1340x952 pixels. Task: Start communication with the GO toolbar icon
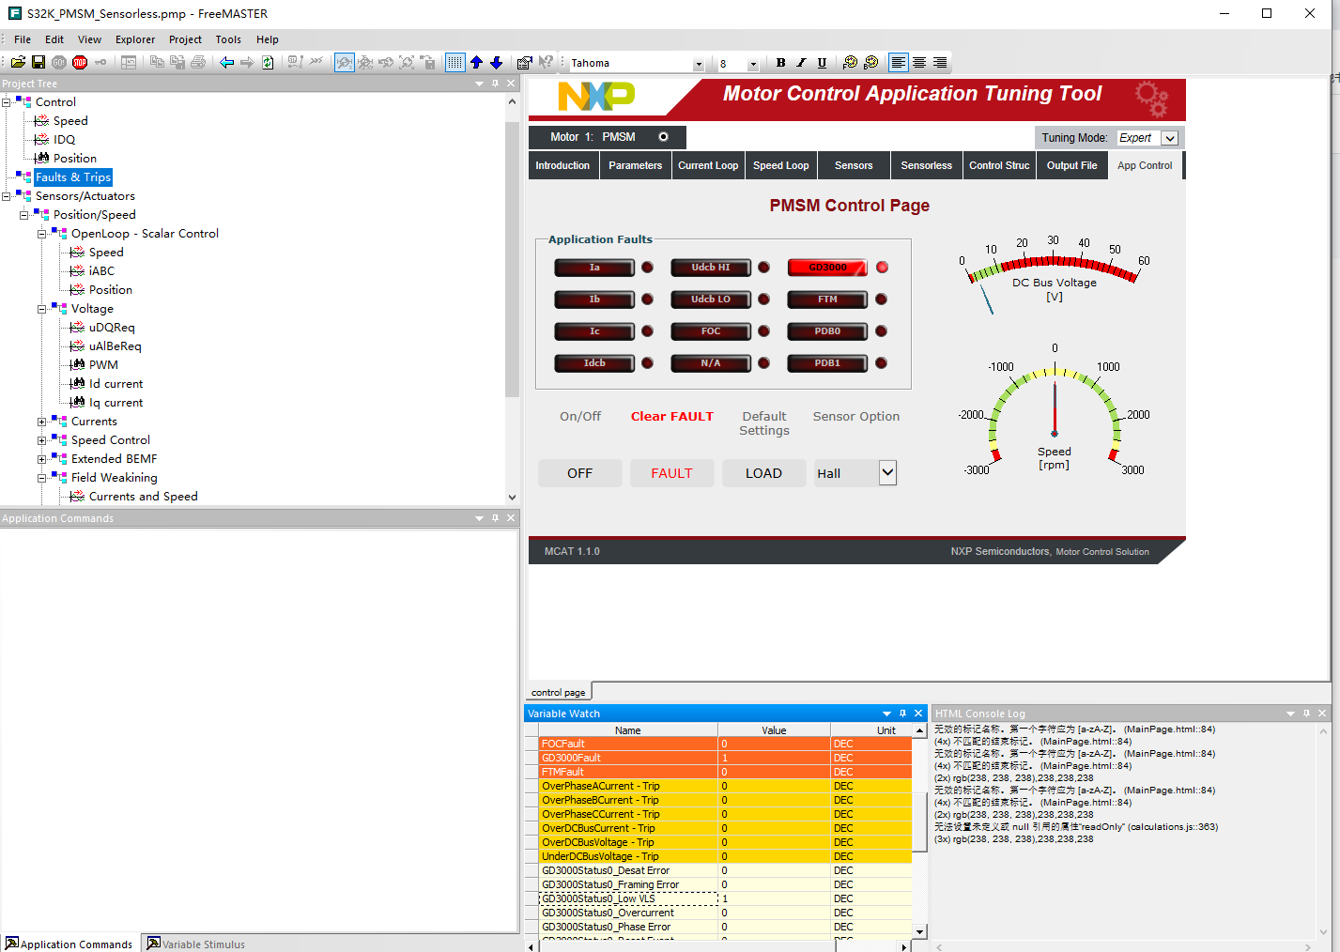pos(57,62)
